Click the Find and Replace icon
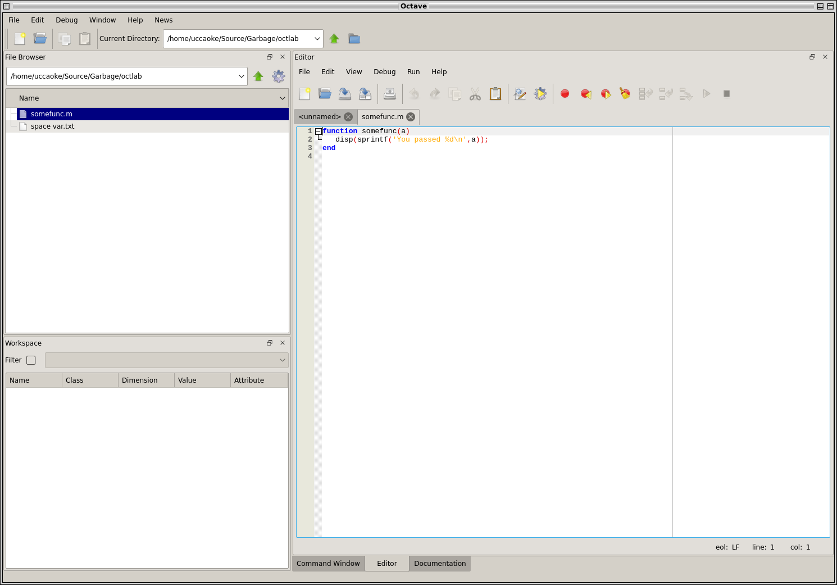 (x=520, y=94)
